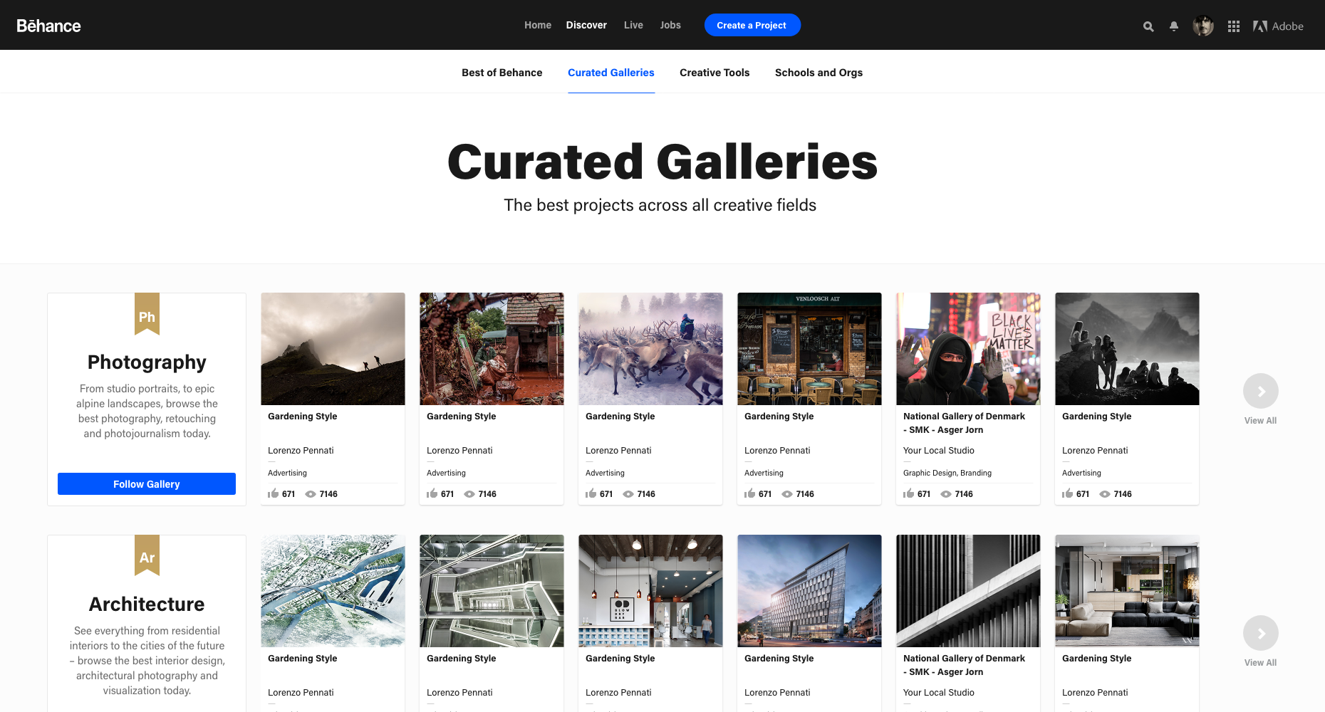The width and height of the screenshot is (1325, 712).
Task: Switch to Creative Tools tab
Action: click(715, 73)
